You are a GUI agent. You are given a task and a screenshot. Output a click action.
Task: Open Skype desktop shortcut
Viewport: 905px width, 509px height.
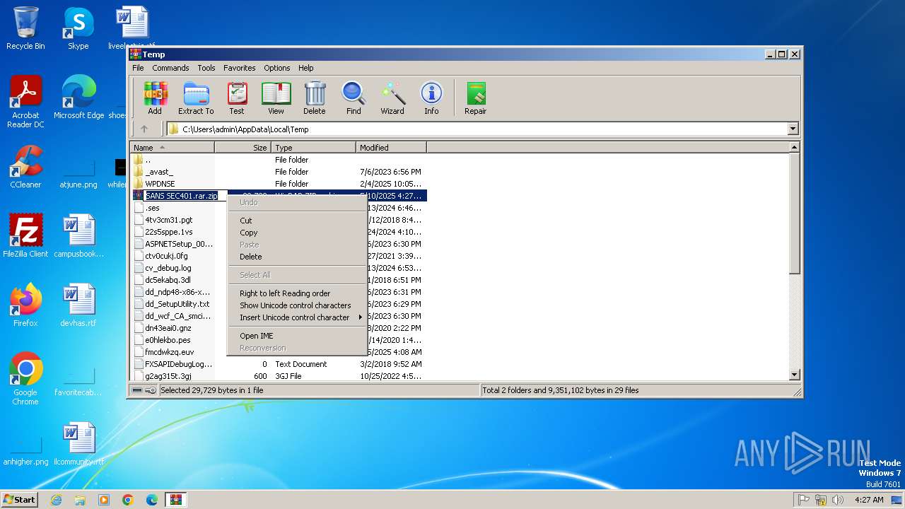click(78, 28)
